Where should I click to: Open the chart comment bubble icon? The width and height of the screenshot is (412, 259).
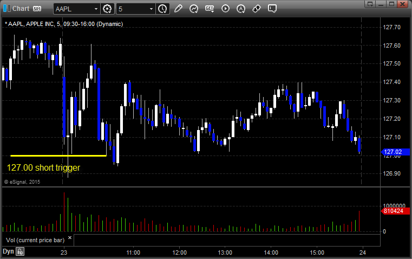[272, 9]
